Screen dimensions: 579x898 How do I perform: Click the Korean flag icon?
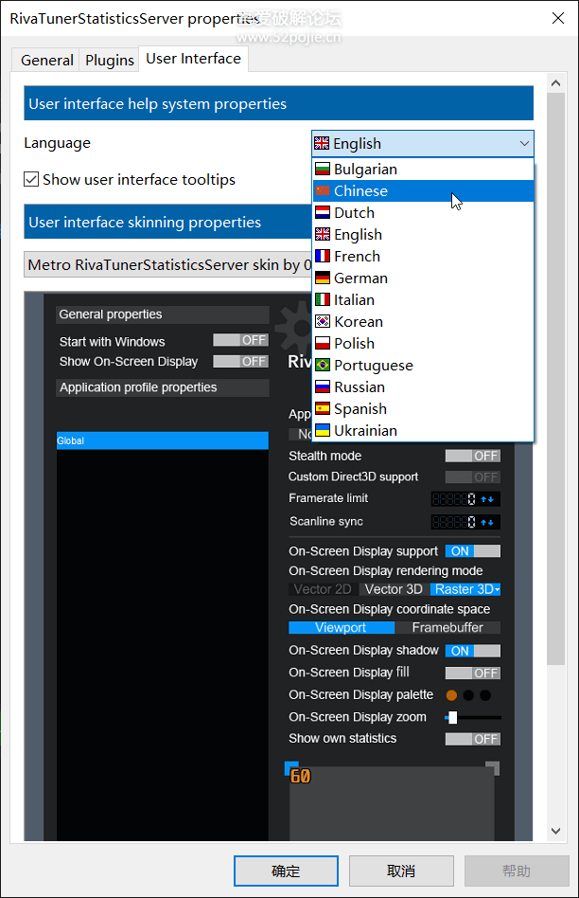point(323,321)
